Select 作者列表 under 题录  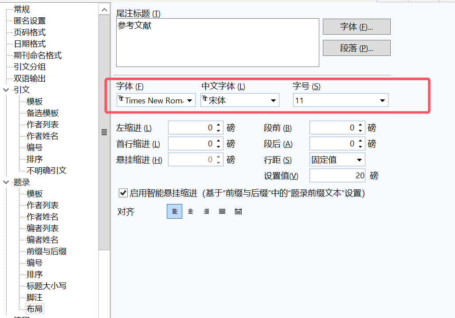coord(43,205)
